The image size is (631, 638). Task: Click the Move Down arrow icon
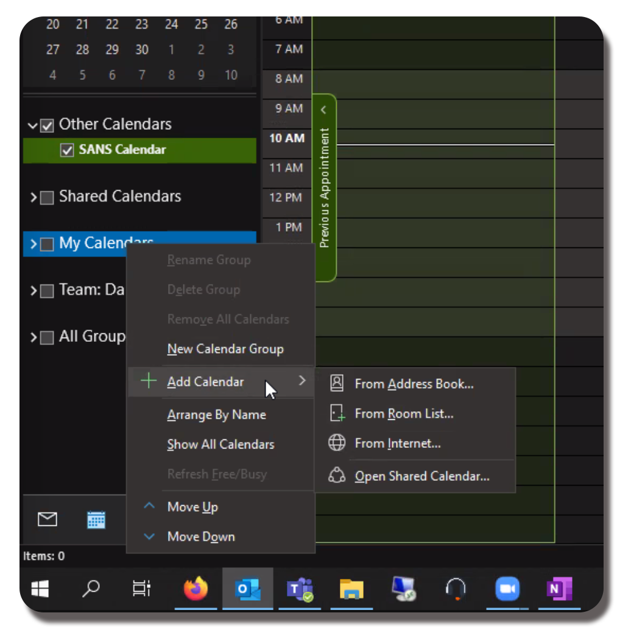coord(149,536)
